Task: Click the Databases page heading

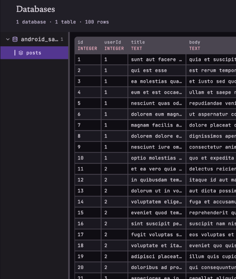Action: [35, 9]
